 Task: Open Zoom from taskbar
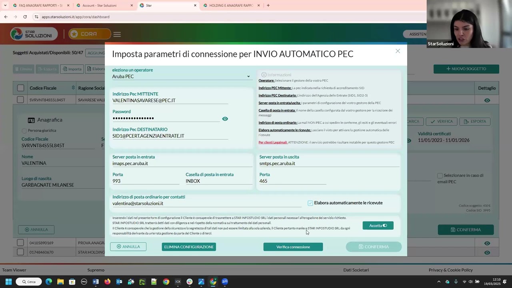coord(225,282)
